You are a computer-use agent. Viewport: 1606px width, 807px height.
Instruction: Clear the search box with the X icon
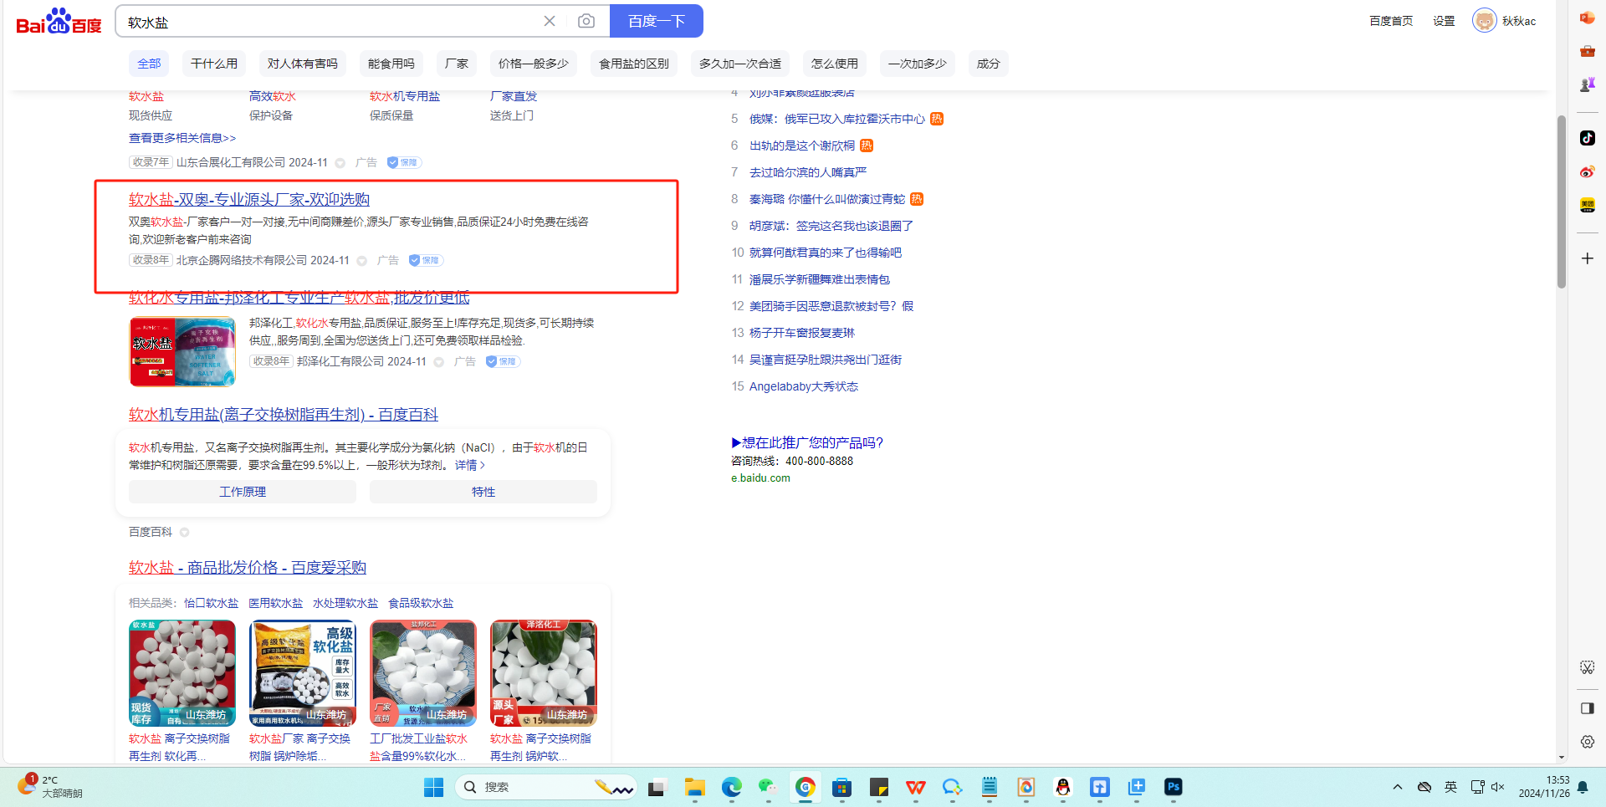tap(550, 21)
